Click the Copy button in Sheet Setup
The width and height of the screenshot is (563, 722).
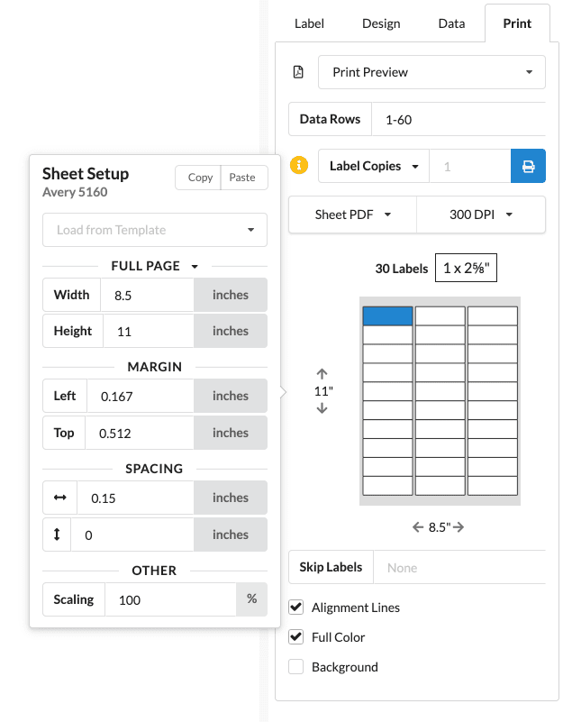coord(198,178)
